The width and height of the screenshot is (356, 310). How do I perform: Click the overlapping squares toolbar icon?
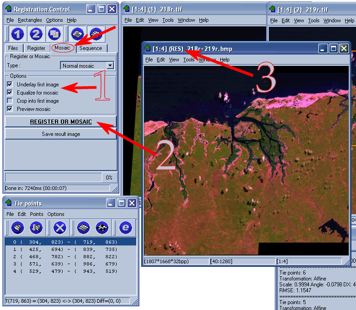55,34
